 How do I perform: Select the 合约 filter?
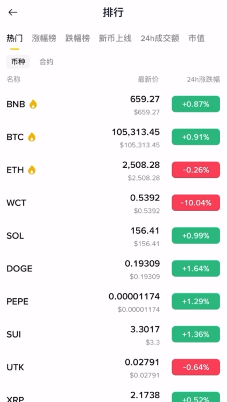coord(46,62)
